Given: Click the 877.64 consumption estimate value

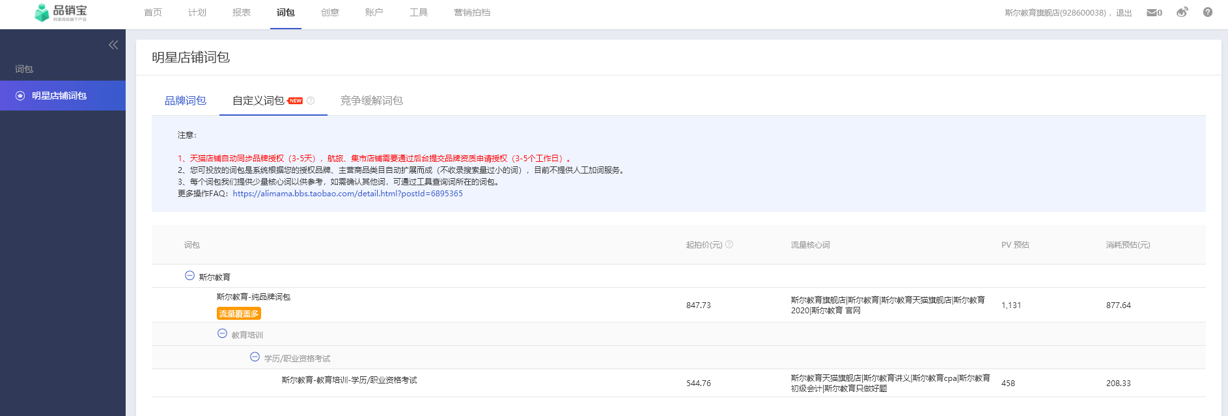Looking at the screenshot, I should (x=1119, y=305).
